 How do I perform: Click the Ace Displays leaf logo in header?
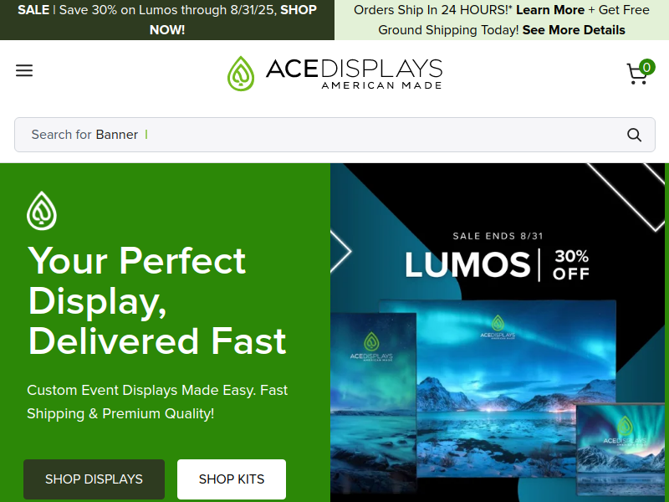241,74
